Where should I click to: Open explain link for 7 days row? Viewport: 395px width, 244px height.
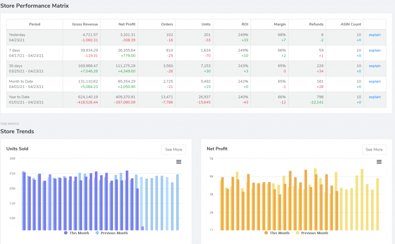coord(375,50)
